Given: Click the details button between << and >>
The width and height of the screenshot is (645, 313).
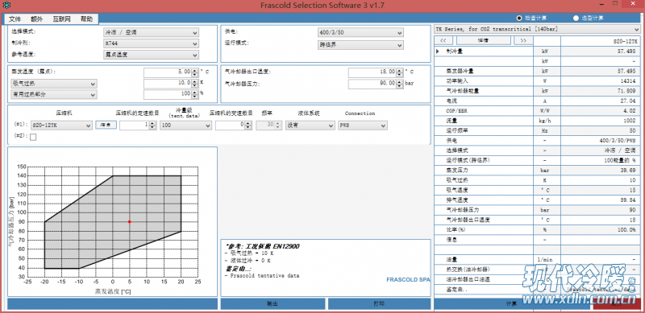Looking at the screenshot, I should pyautogui.click(x=483, y=41).
